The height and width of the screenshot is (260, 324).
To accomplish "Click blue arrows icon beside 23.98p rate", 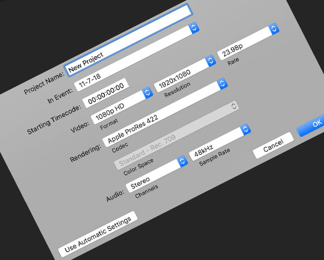I will coord(274,29).
